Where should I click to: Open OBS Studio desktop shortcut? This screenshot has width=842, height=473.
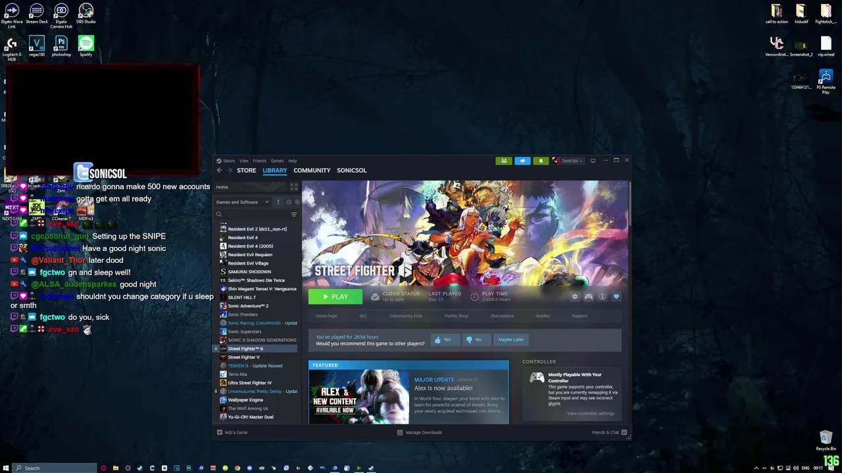(x=86, y=14)
